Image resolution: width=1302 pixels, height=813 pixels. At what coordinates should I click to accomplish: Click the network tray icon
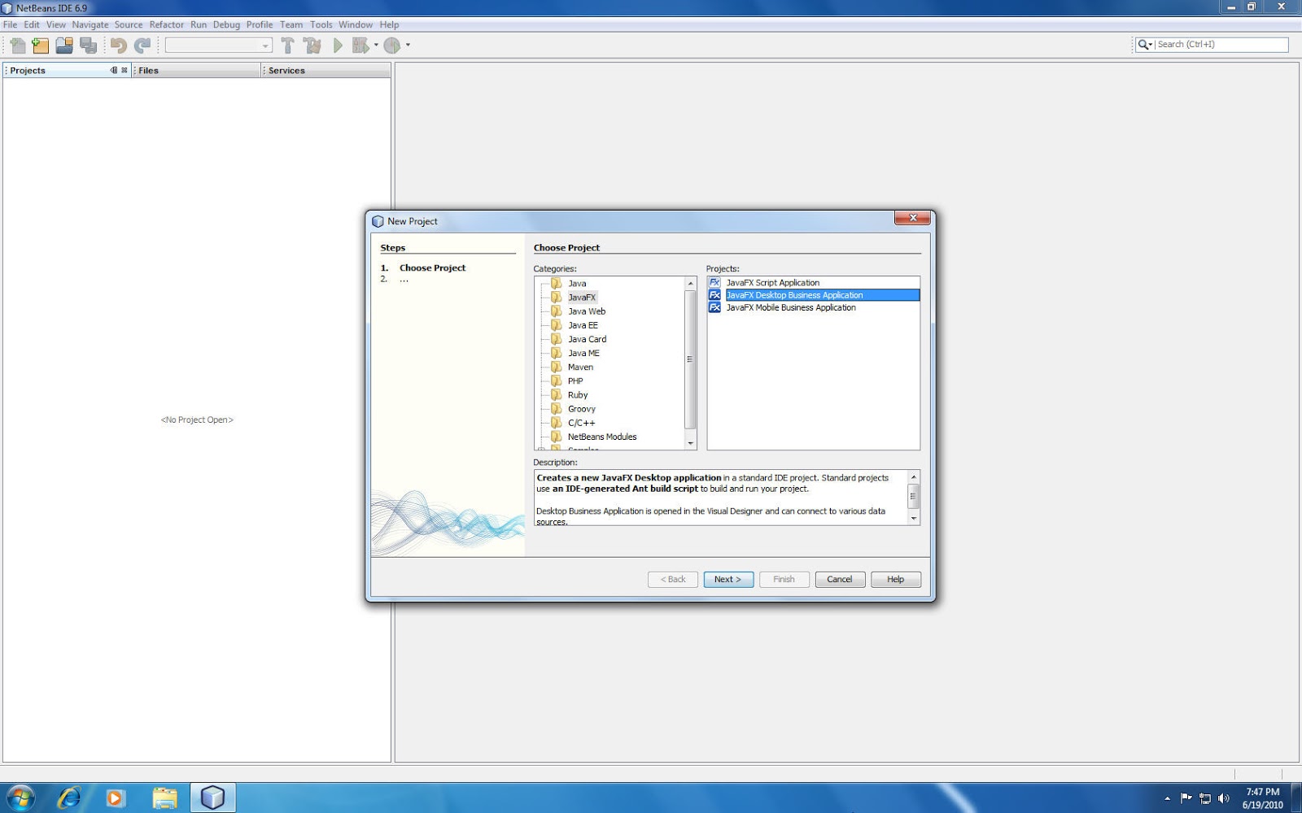1205,798
